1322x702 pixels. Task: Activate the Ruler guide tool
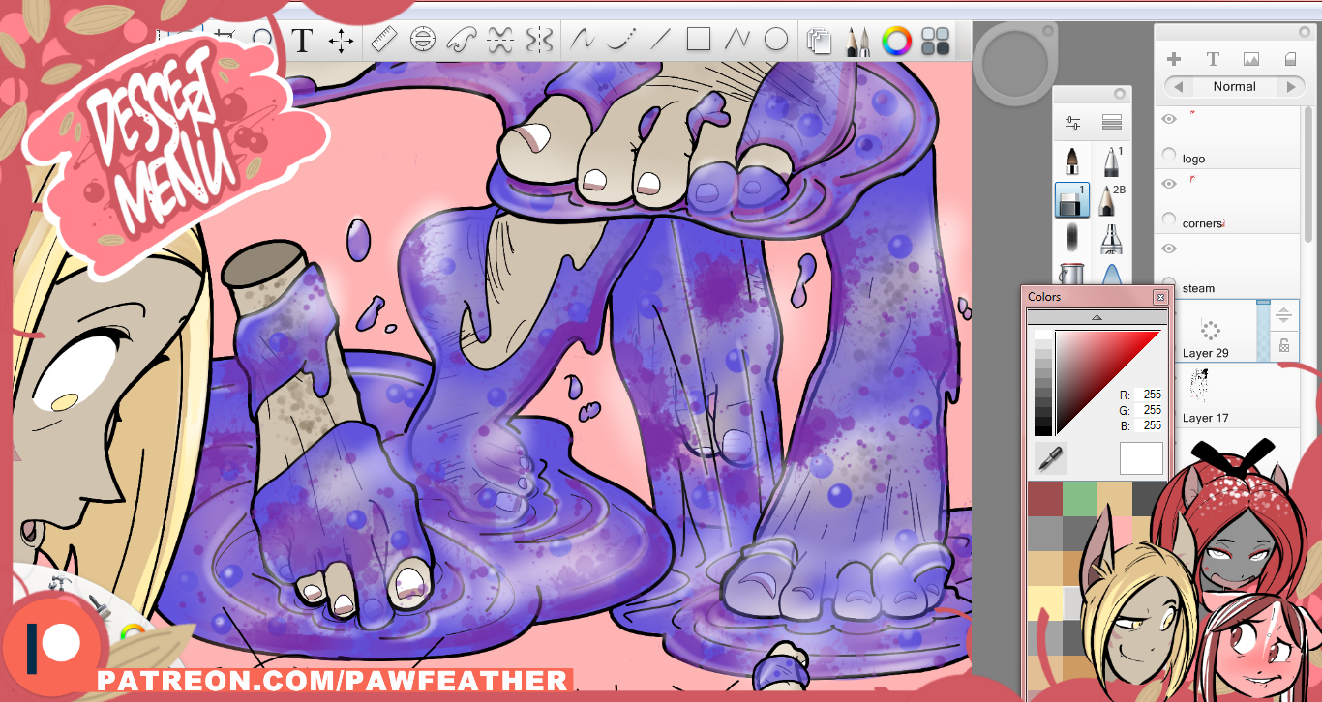click(384, 40)
